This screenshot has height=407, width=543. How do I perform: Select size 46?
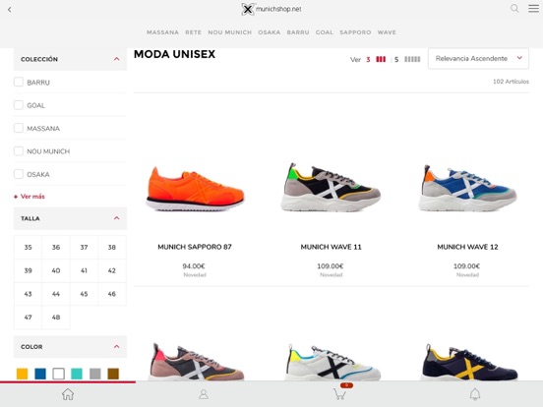tap(112, 294)
